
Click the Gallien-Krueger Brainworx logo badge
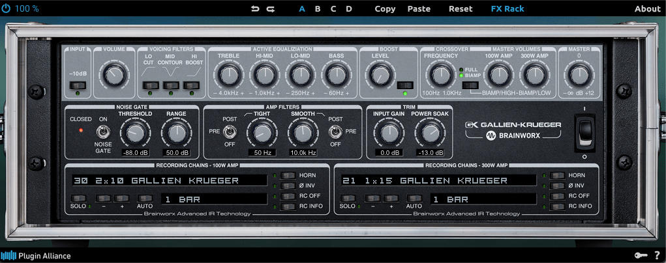point(513,130)
